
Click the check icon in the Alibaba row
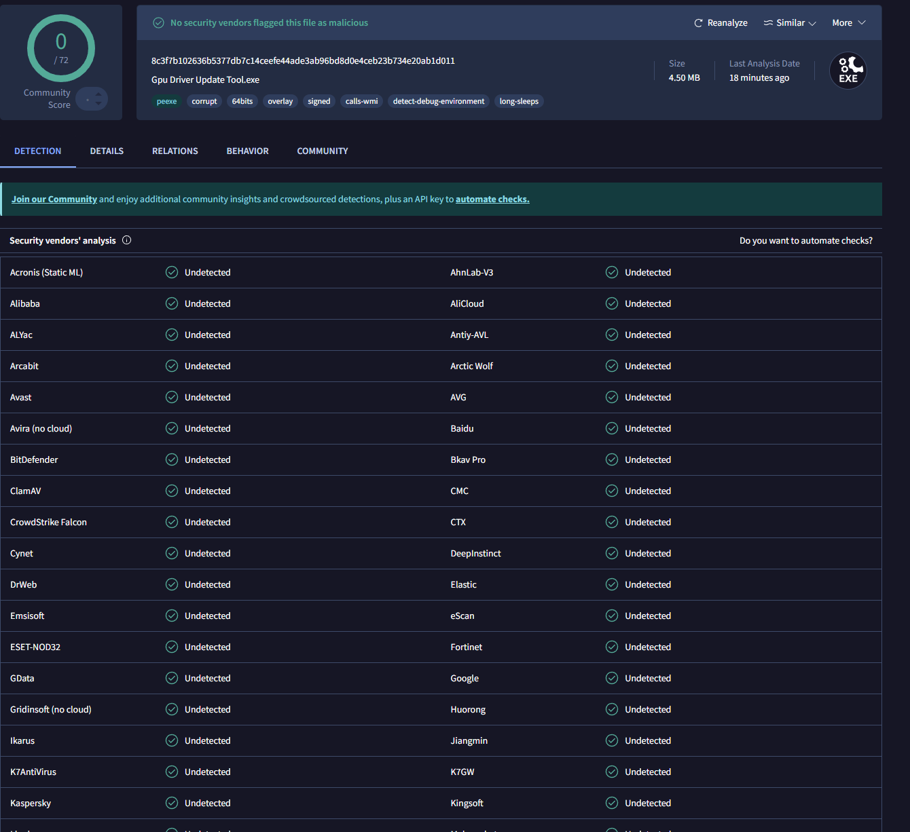click(172, 303)
